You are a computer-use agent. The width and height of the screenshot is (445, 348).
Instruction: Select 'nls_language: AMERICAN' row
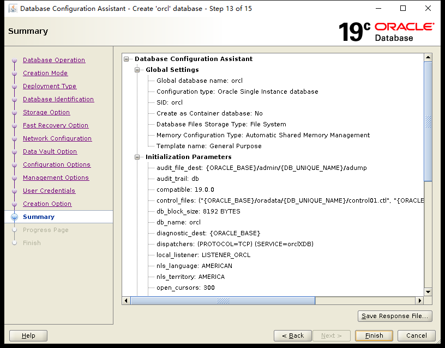tap(194, 266)
